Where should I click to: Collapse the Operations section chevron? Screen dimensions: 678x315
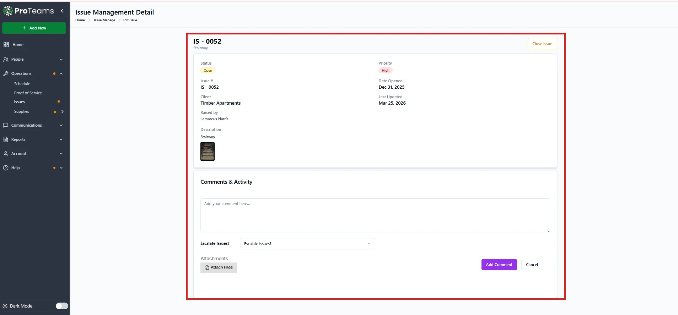click(x=61, y=73)
